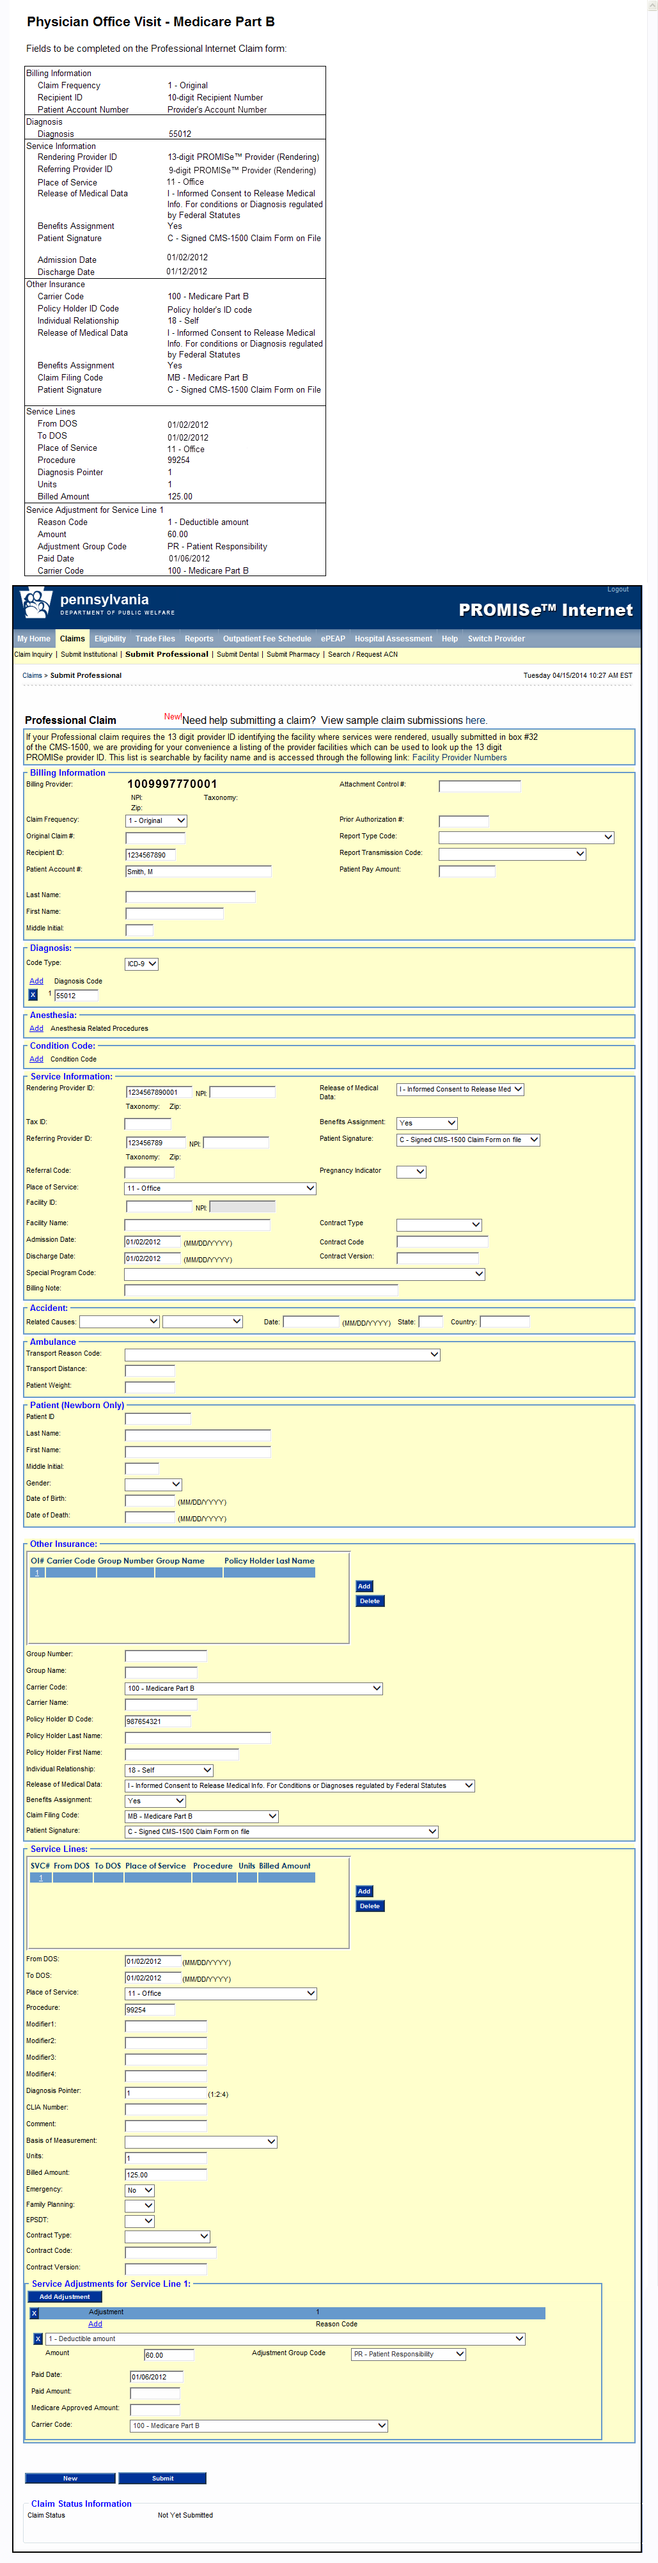Click the Admission Date field
658x2563 pixels.
click(x=152, y=1242)
